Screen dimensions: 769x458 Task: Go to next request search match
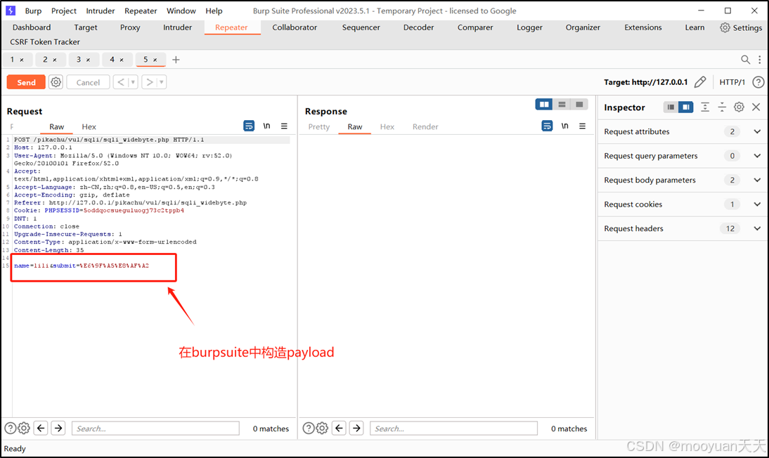click(58, 428)
